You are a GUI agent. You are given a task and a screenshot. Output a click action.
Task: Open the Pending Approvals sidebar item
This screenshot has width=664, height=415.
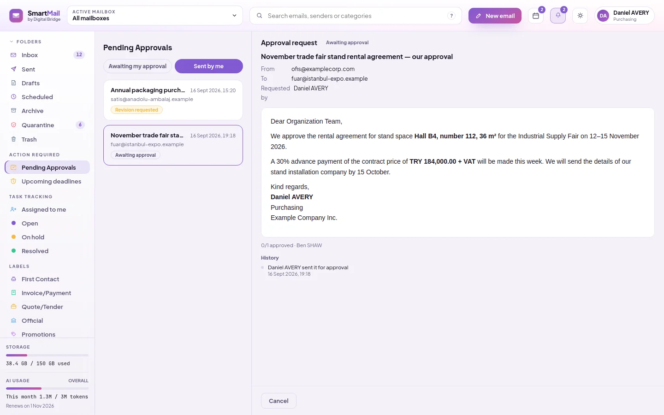47,167
